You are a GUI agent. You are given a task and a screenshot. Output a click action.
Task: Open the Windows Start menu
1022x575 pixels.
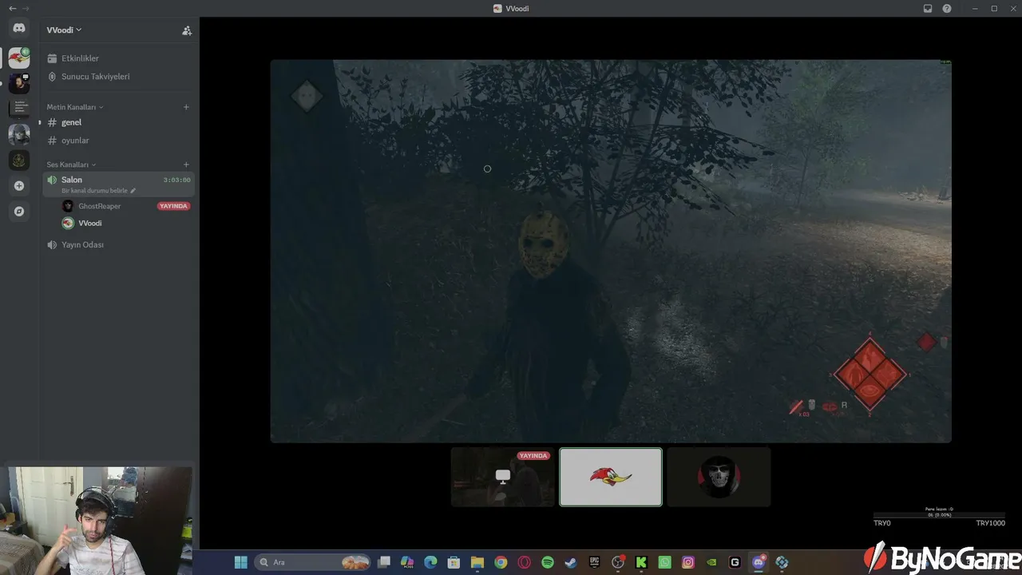(x=241, y=562)
